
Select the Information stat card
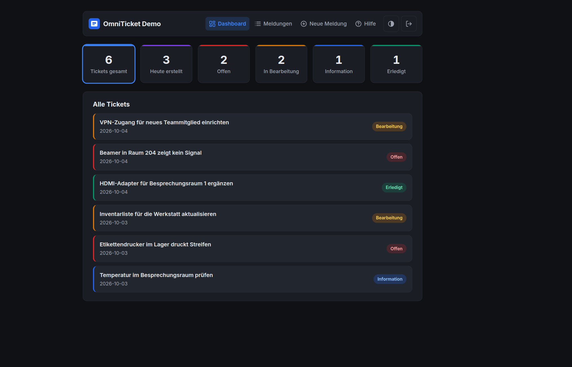point(339,64)
